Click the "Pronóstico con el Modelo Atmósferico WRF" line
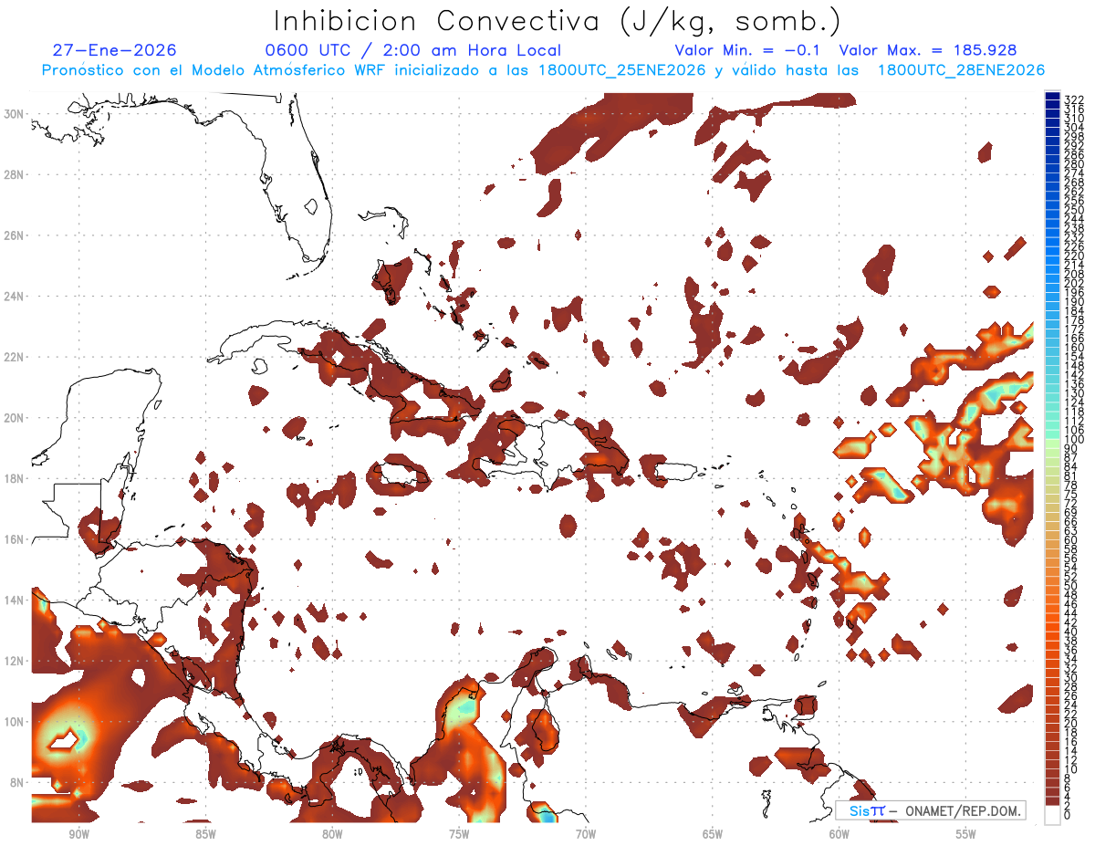Screen dimensions: 1095x846 543,70
